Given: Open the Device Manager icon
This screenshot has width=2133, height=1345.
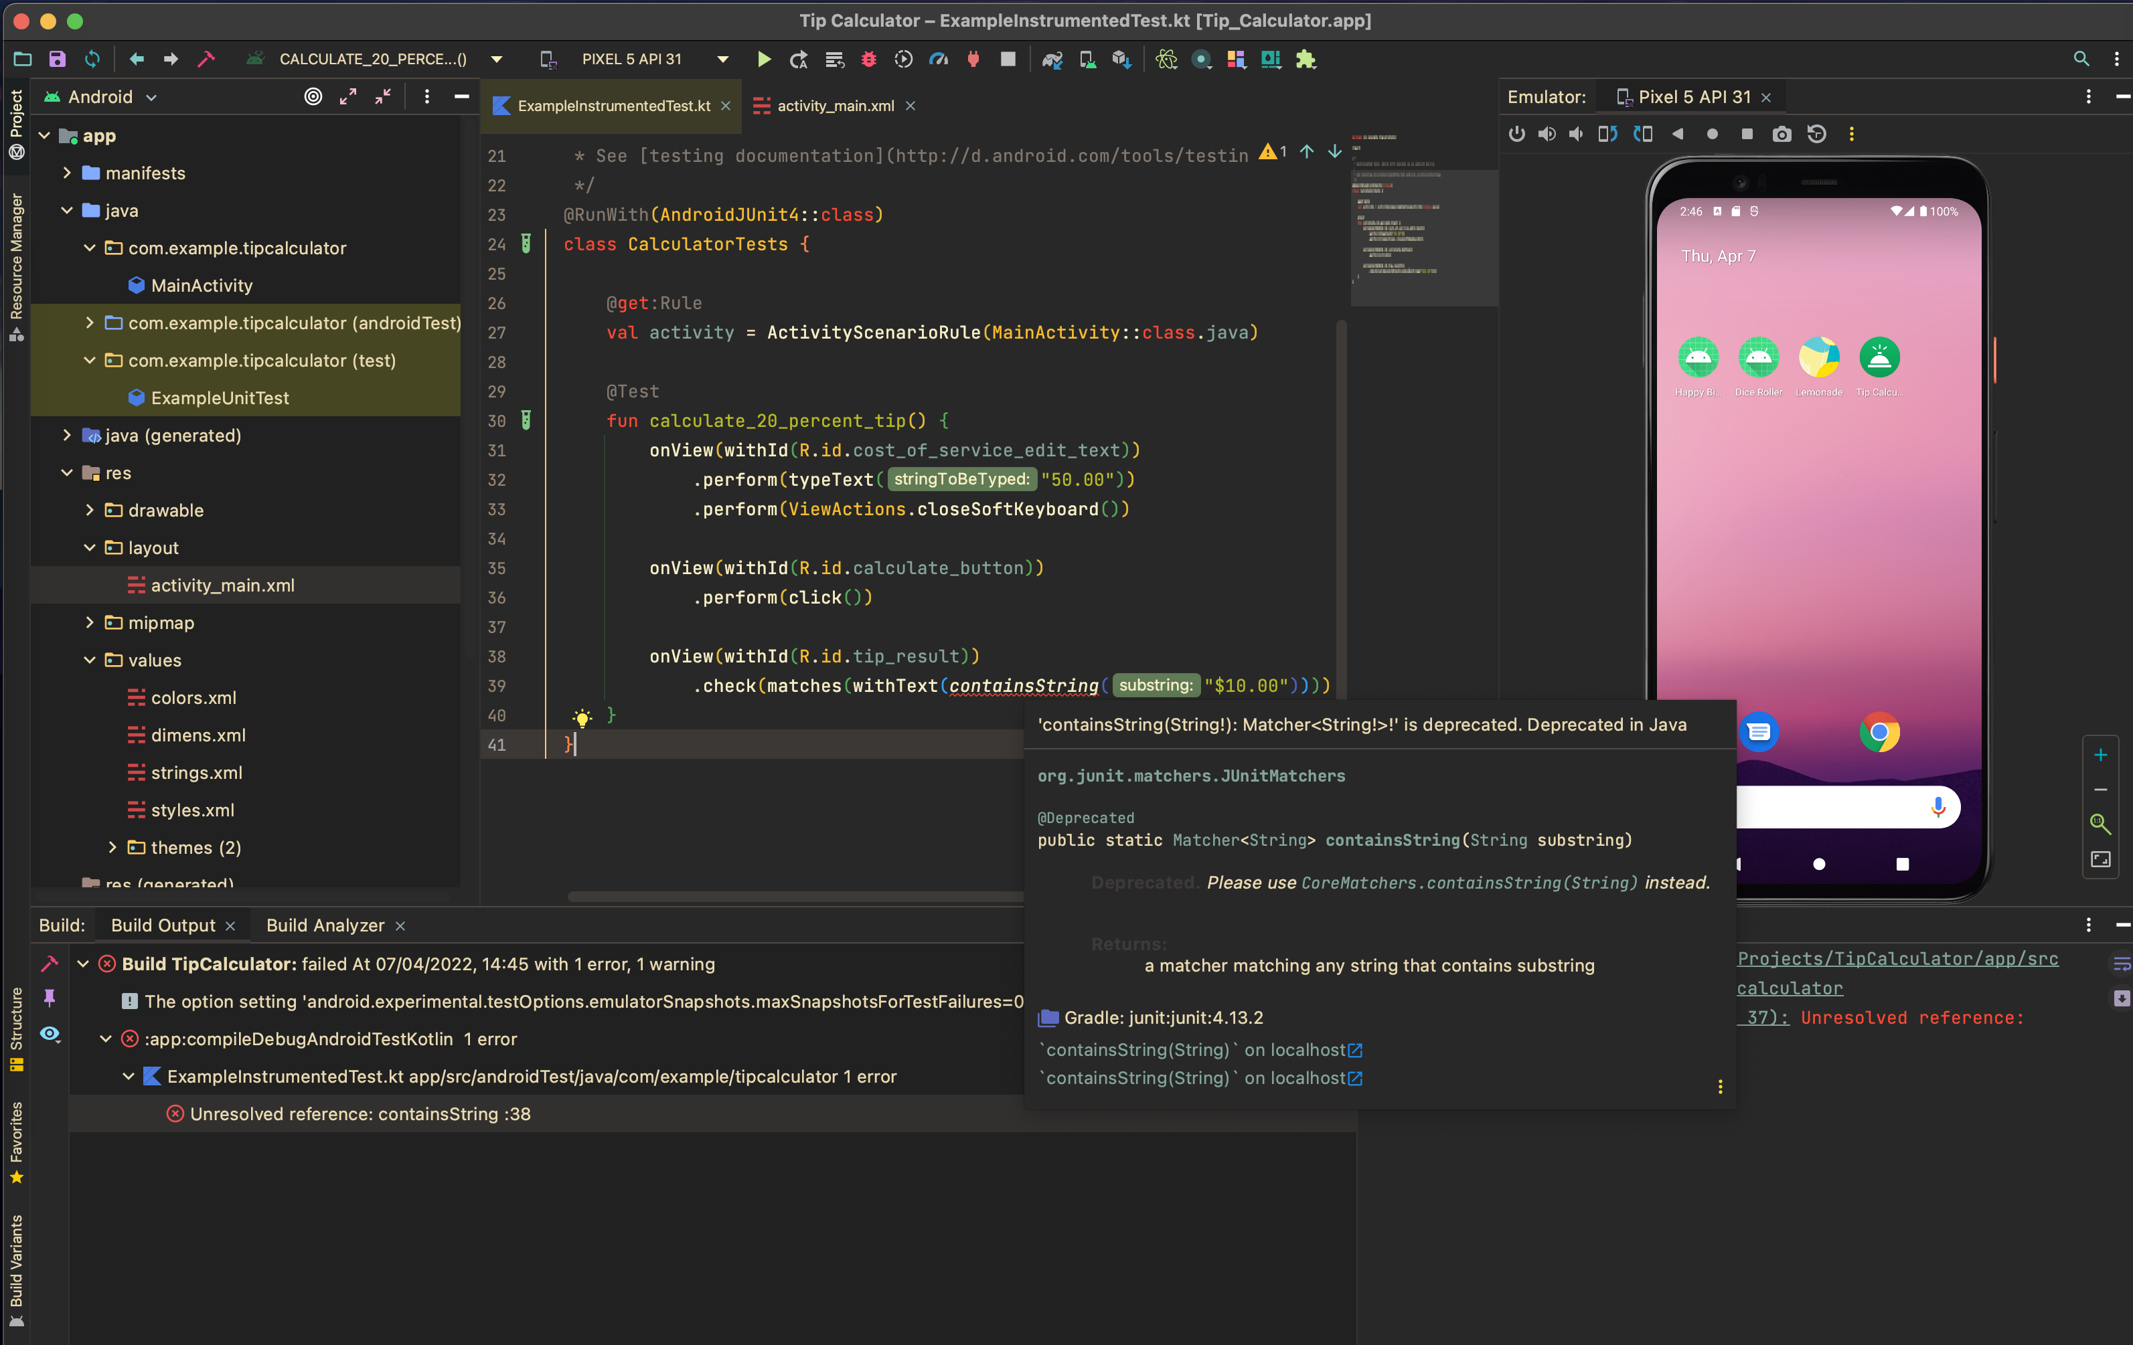Looking at the screenshot, I should pyautogui.click(x=1087, y=60).
